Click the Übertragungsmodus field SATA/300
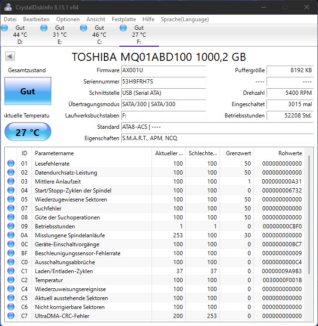The height and width of the screenshot is (326, 318). click(x=163, y=104)
